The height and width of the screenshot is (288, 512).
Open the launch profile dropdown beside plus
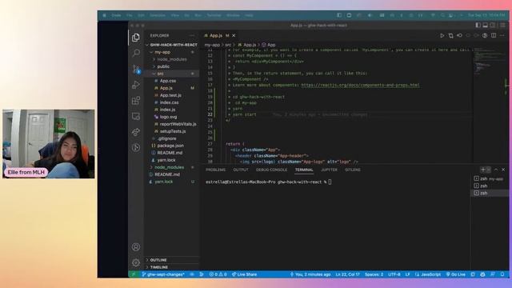click(489, 170)
